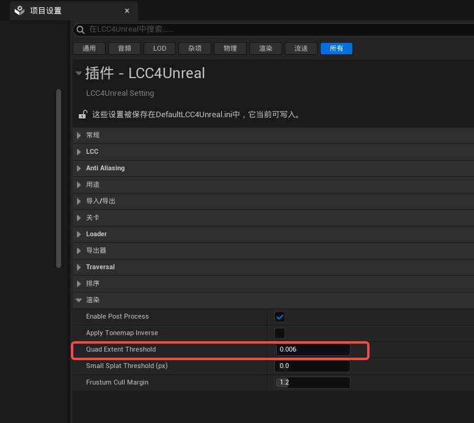Click the Frustum Cull Margin slider field

pos(312,383)
